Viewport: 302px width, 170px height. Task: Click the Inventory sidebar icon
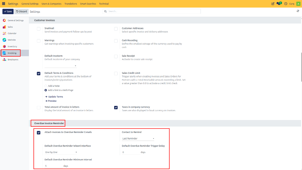[x=4, y=46]
